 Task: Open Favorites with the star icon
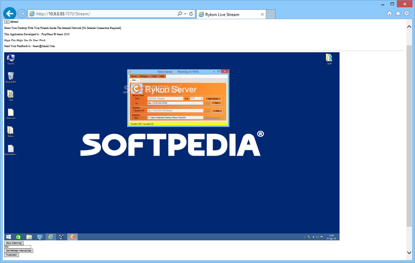(398, 14)
